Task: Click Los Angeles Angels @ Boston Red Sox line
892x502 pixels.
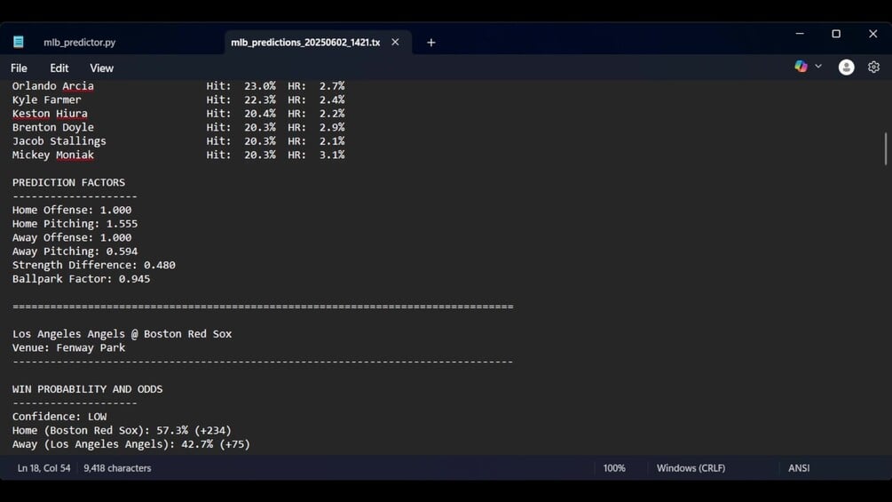Action: coord(122,334)
